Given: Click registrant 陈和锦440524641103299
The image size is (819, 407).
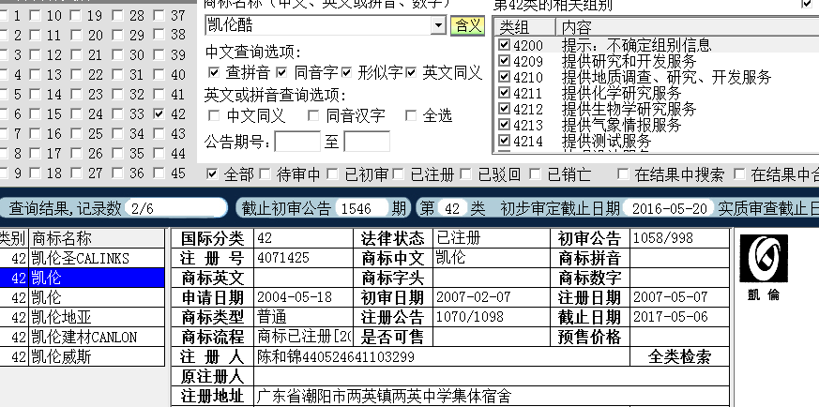Looking at the screenshot, I should pyautogui.click(x=336, y=357).
